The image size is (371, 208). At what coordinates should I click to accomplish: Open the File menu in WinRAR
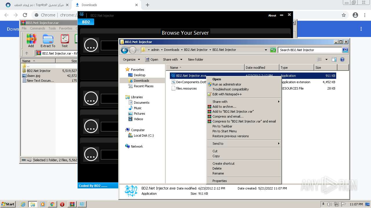(24, 28)
